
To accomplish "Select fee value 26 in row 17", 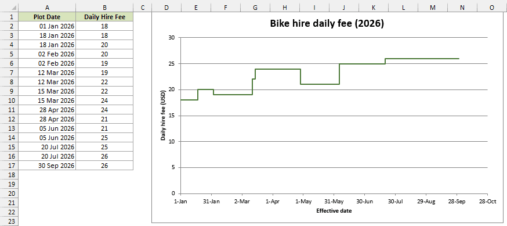I will tap(104, 166).
